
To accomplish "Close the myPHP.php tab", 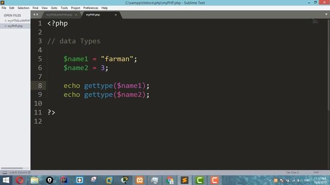I will pyautogui.click(x=115, y=15).
